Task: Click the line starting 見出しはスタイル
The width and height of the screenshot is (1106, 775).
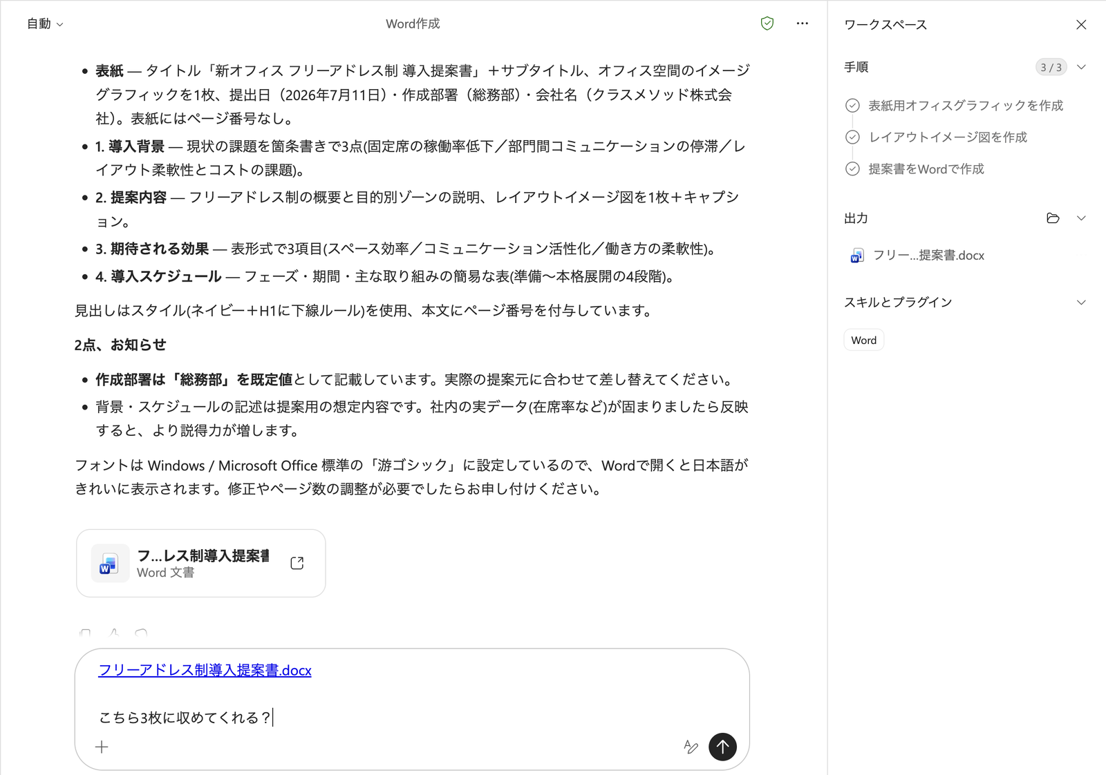Action: (x=365, y=311)
